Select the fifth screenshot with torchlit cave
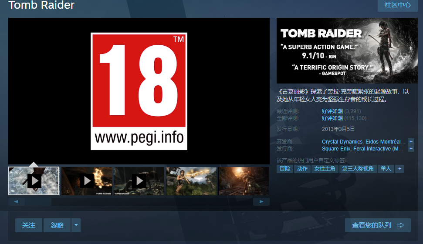Image resolution: width=423 pixels, height=244 pixels. pos(244,180)
